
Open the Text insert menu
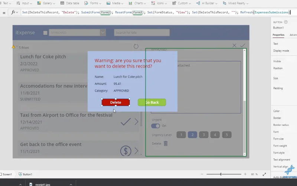[6, 3]
